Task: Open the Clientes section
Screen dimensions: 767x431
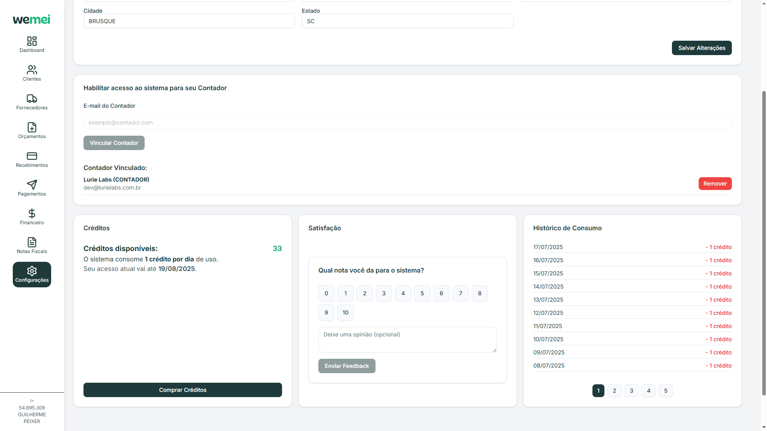Action: [32, 73]
